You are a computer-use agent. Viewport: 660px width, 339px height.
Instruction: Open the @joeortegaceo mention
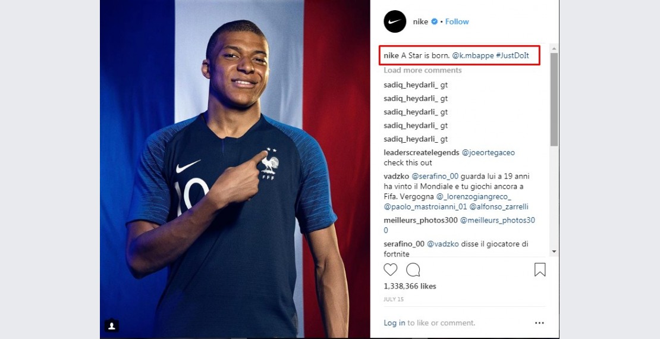point(489,153)
